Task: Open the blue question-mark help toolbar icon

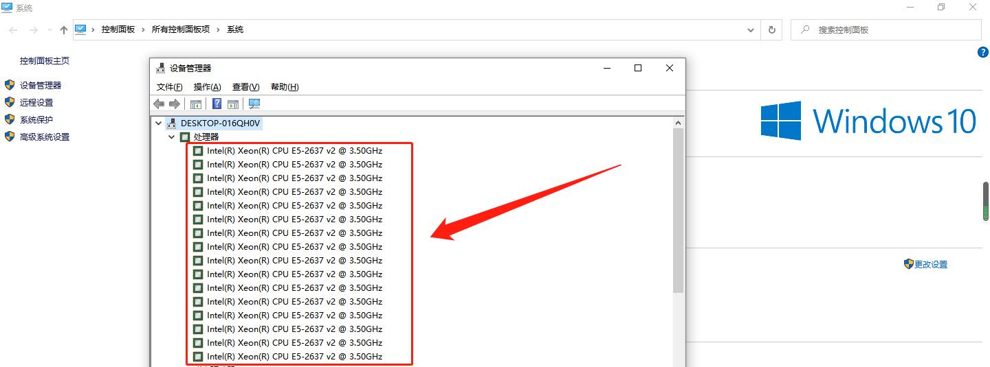Action: click(217, 104)
